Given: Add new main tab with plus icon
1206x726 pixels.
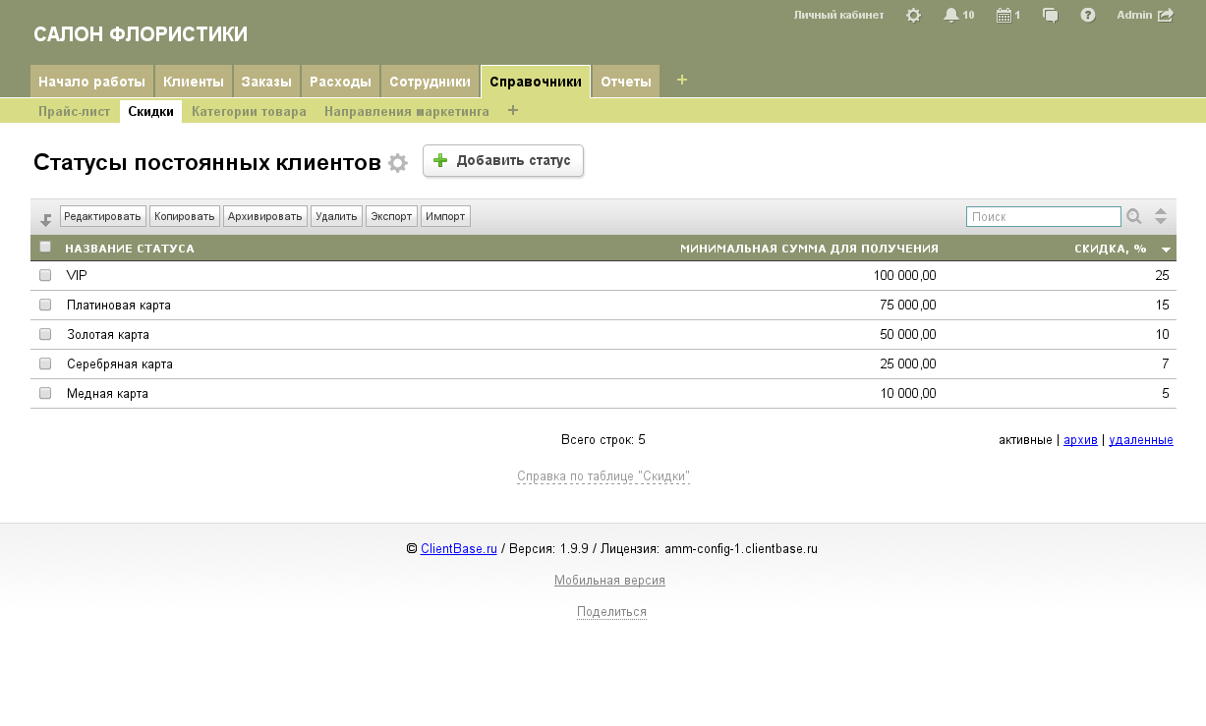Looking at the screenshot, I should pos(682,80).
